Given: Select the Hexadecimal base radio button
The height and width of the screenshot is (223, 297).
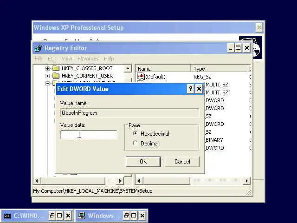Looking at the screenshot, I should 135,133.
